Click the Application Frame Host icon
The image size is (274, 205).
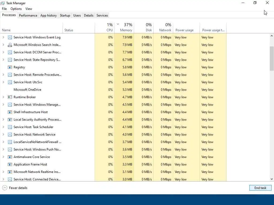point(10,164)
